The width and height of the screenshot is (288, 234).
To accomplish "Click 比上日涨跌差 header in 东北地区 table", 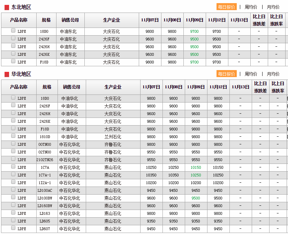I will coord(259,20).
